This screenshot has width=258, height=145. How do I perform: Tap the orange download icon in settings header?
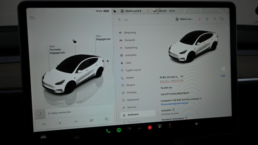pyautogui.click(x=200, y=19)
